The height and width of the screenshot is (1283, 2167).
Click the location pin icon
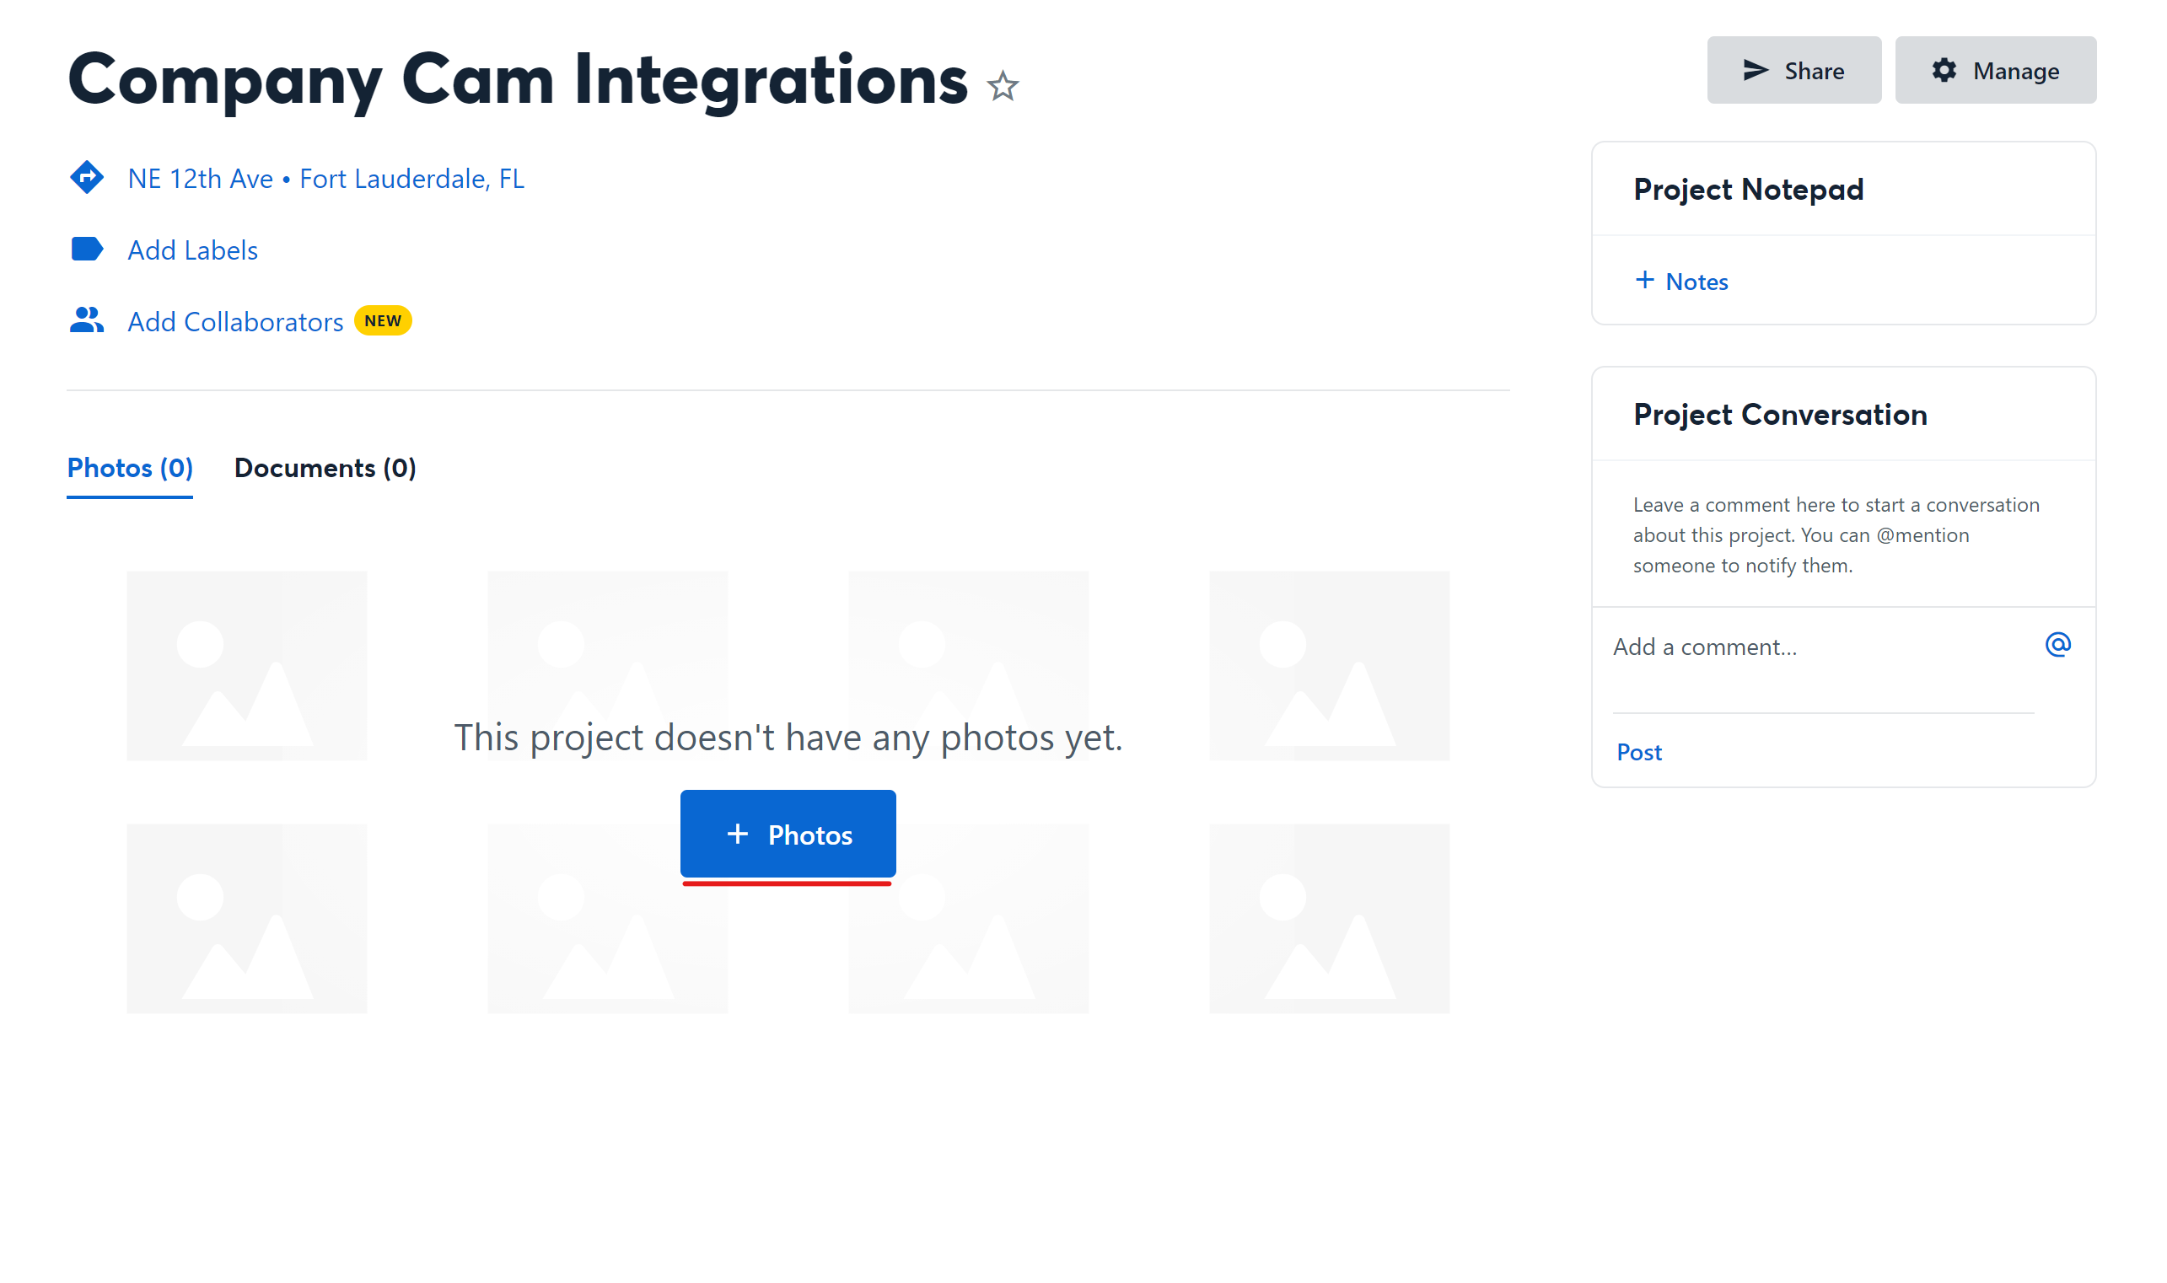[x=85, y=177]
